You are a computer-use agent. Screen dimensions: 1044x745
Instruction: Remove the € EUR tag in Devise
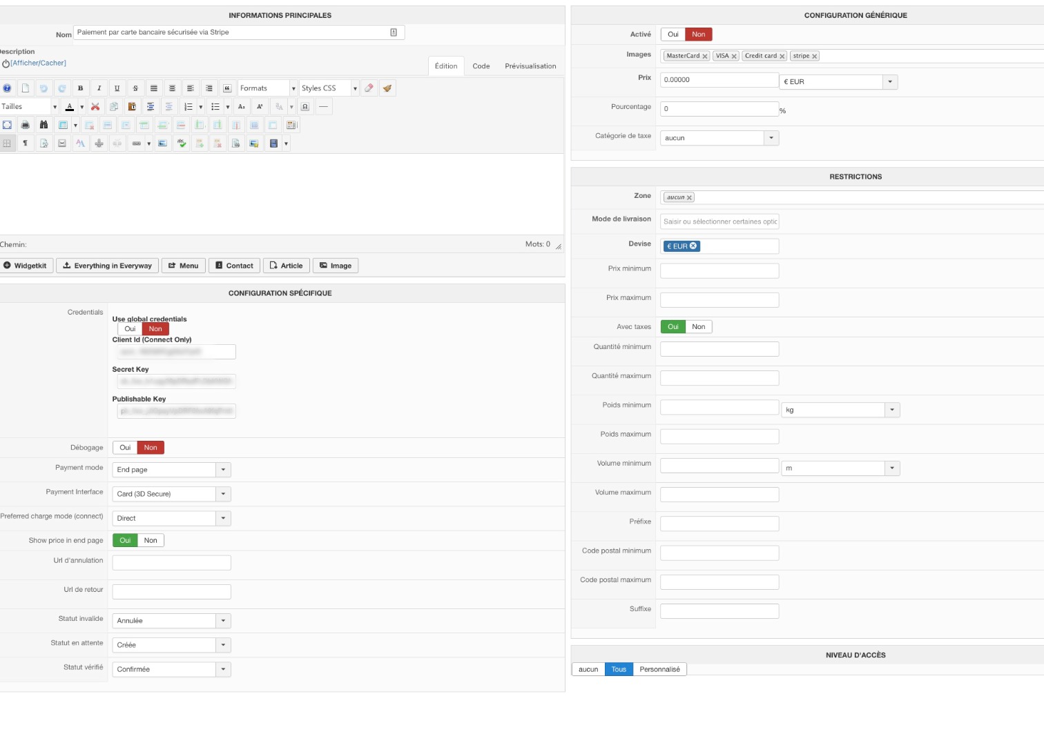point(693,246)
